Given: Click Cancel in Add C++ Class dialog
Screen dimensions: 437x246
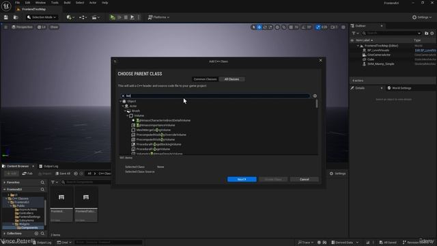Looking at the screenshot, I should 304,179.
